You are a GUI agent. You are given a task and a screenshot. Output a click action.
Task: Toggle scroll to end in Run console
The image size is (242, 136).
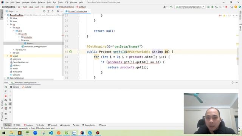point(10,104)
